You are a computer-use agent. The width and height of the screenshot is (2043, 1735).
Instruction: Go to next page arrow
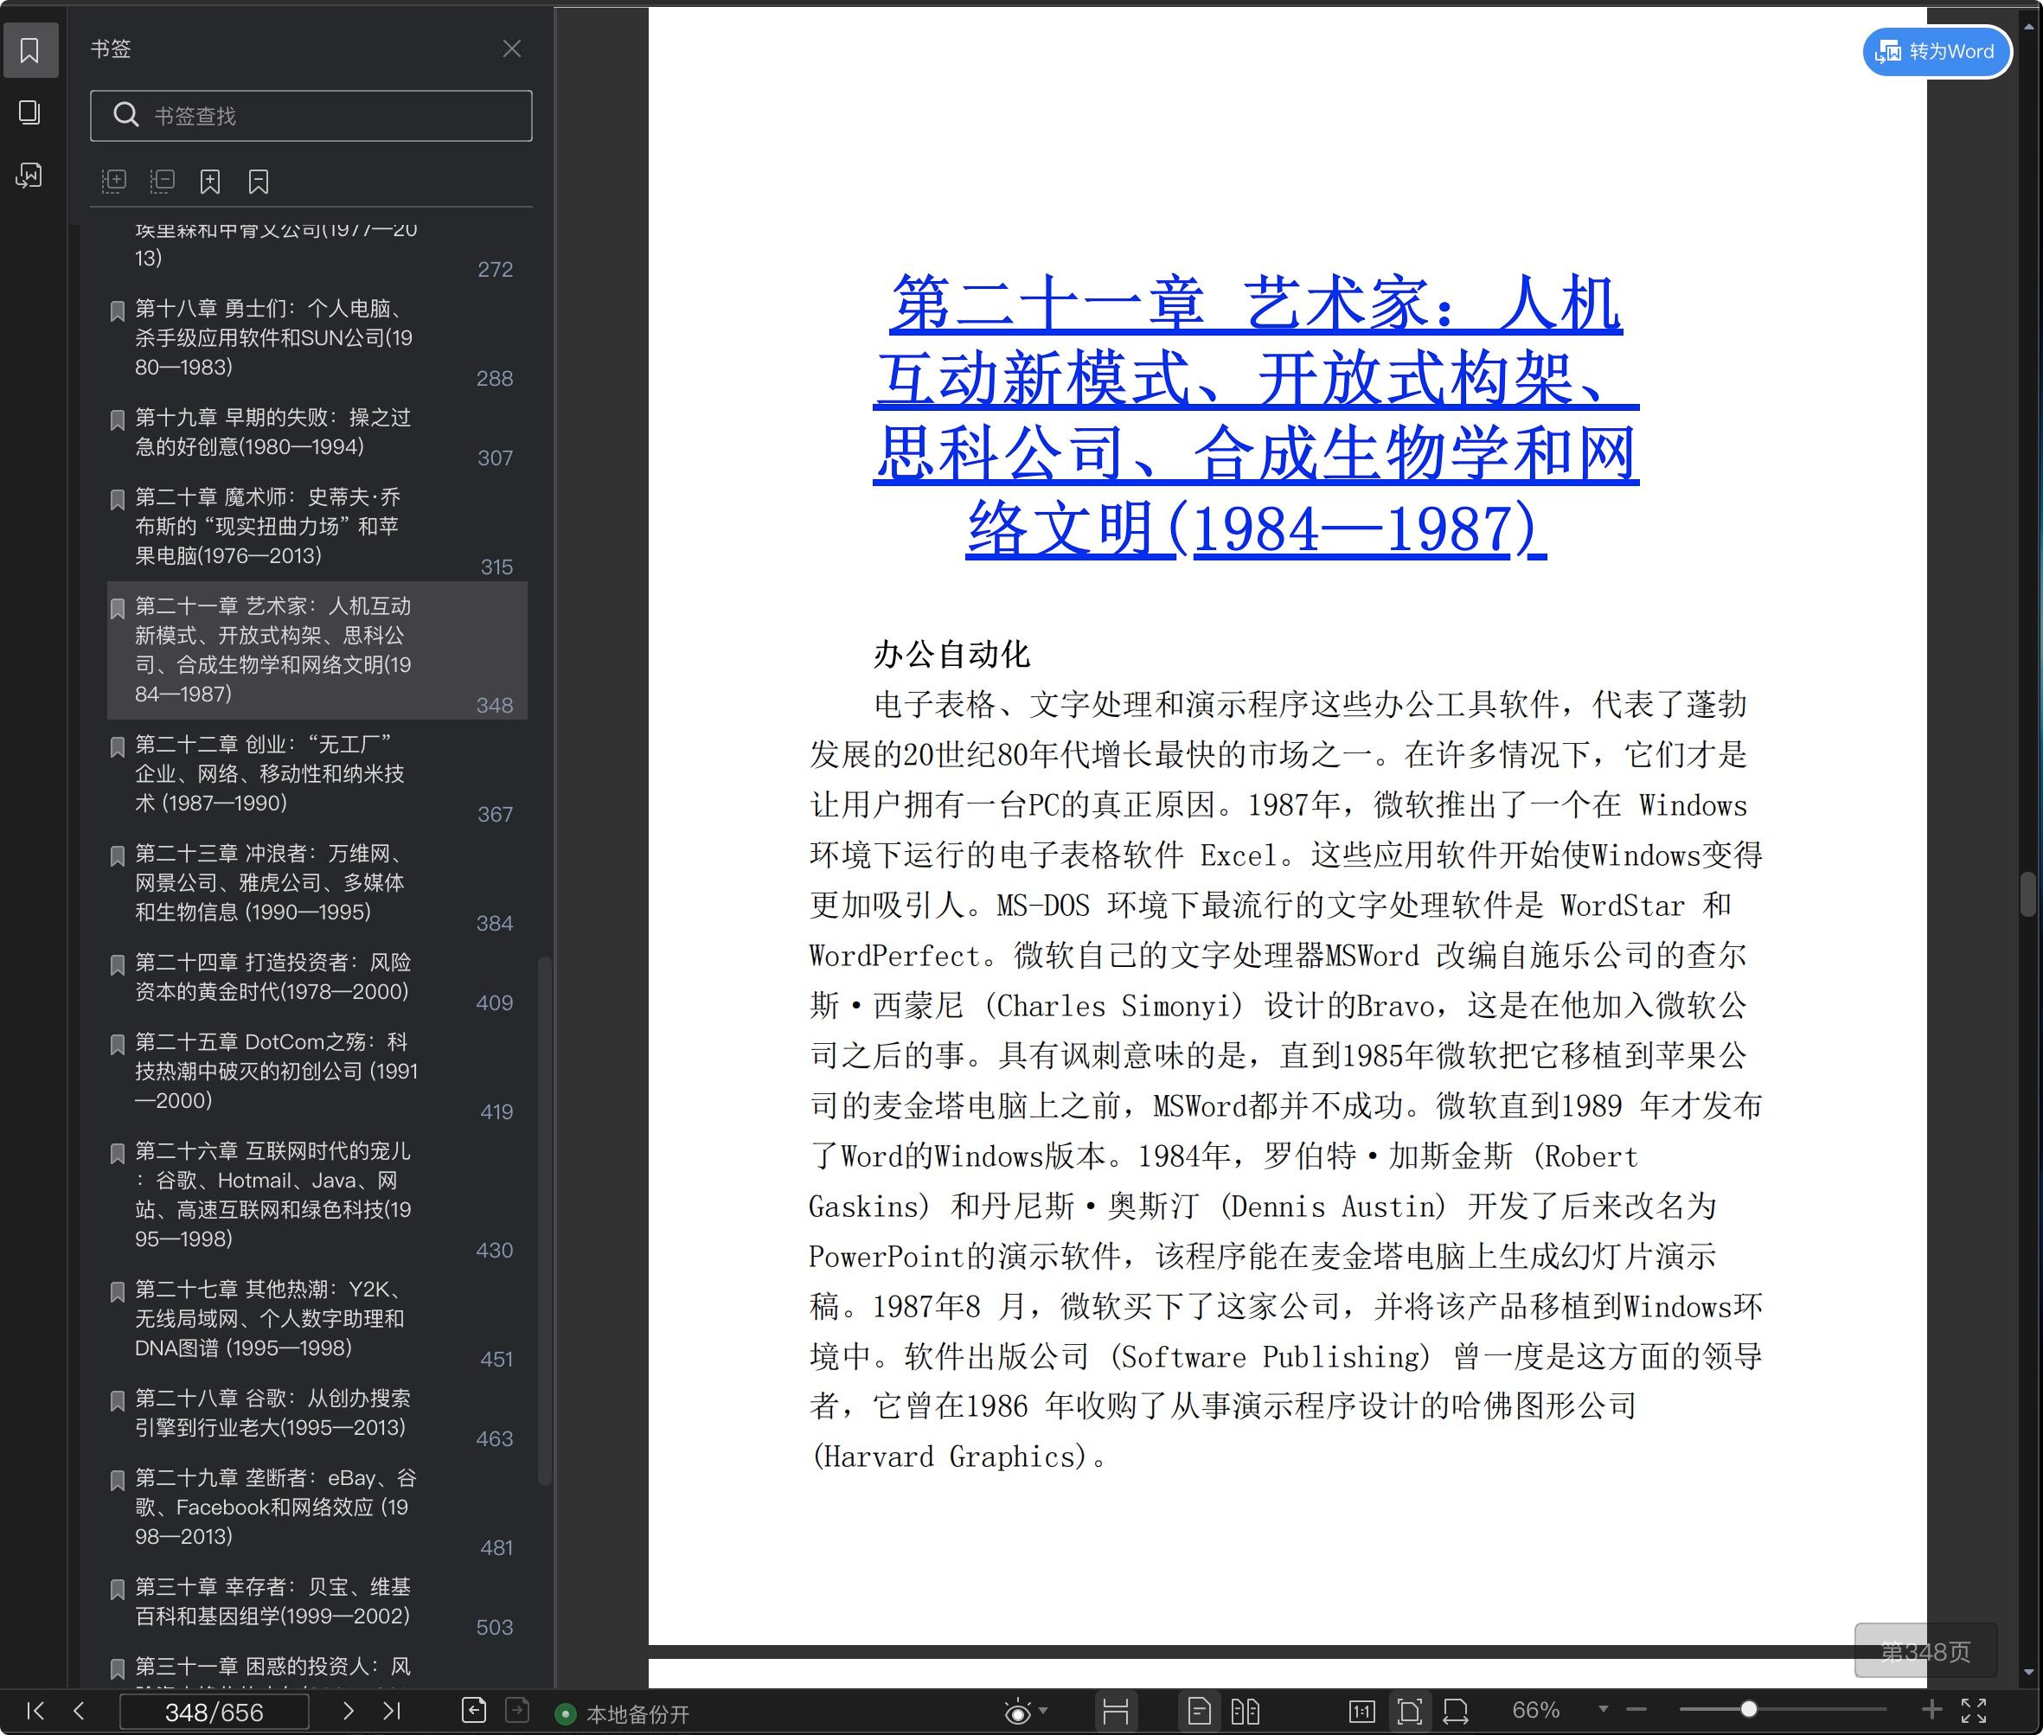(347, 1712)
